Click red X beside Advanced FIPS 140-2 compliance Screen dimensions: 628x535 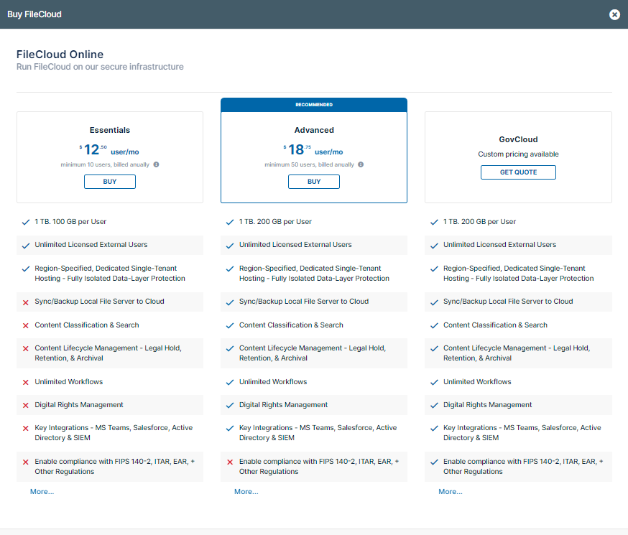(x=230, y=462)
